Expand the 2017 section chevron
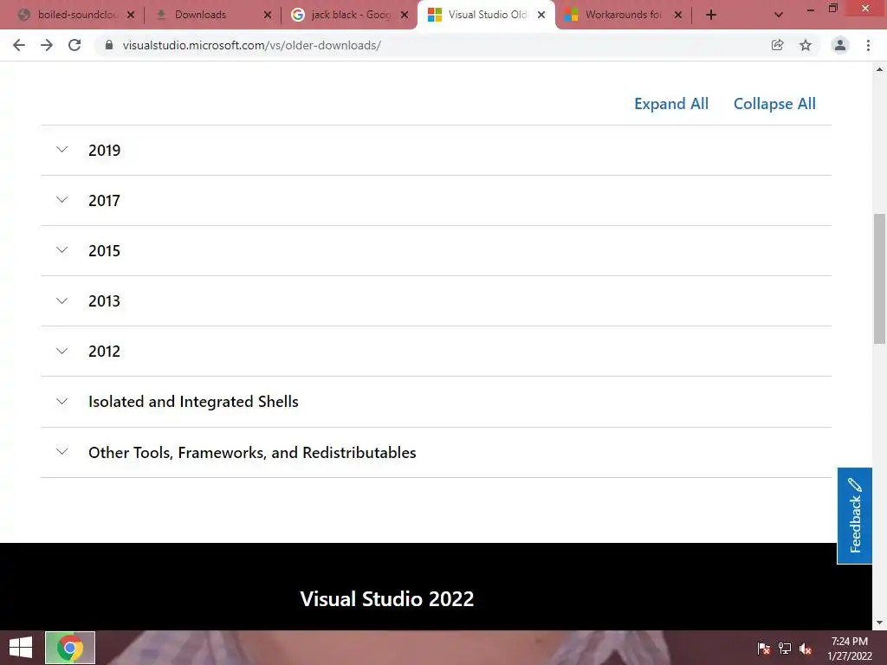This screenshot has height=665, width=887. click(62, 200)
